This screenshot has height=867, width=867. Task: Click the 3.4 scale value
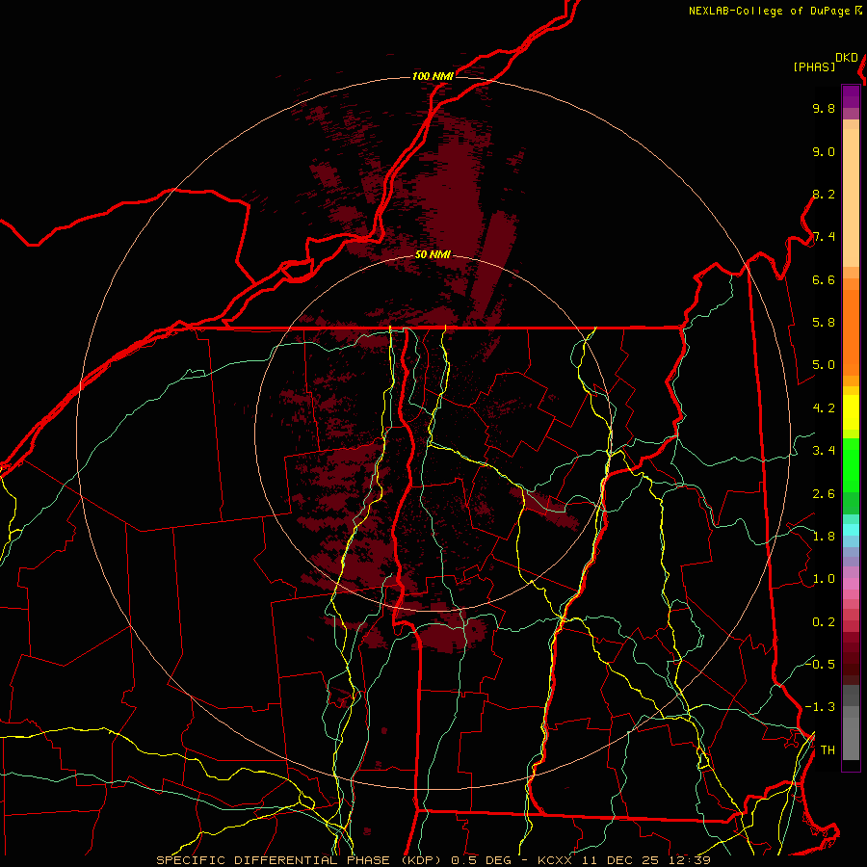coord(824,451)
